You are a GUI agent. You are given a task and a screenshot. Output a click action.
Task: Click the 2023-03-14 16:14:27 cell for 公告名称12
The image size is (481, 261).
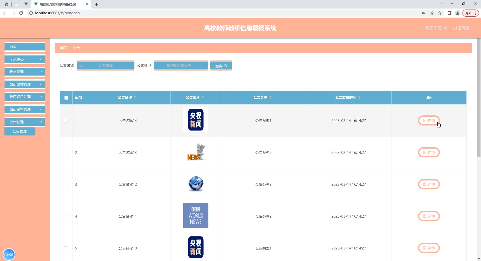pos(349,184)
